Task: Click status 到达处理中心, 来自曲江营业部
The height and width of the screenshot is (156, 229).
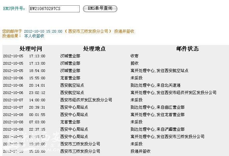Action: pyautogui.click(x=157, y=107)
